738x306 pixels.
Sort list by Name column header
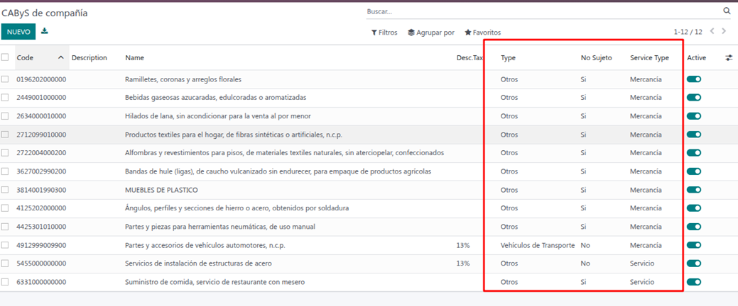(x=135, y=58)
